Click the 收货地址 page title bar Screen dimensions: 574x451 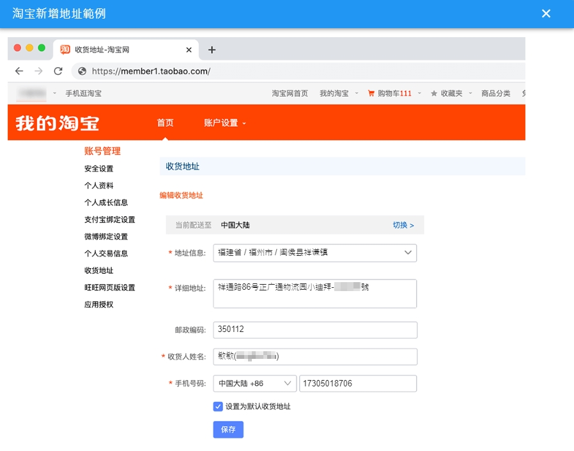[x=342, y=166]
